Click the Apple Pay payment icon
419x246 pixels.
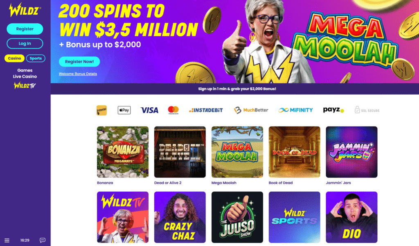[x=124, y=110]
